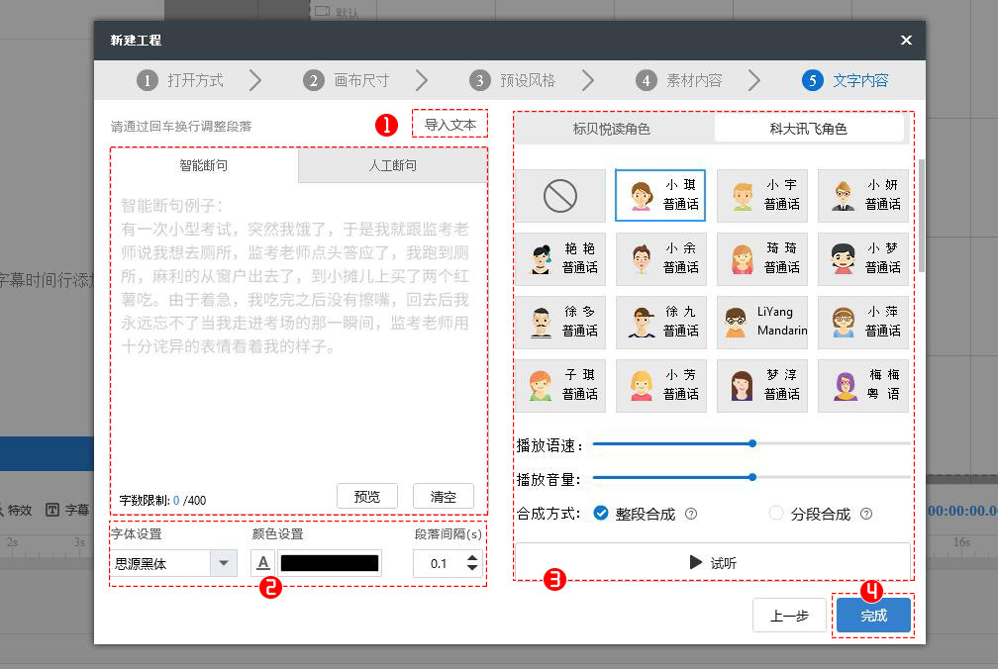Choose the 徐九 普通话 voice

pos(661,323)
